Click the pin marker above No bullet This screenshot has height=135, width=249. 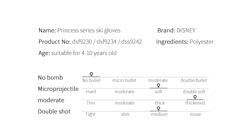point(91,74)
